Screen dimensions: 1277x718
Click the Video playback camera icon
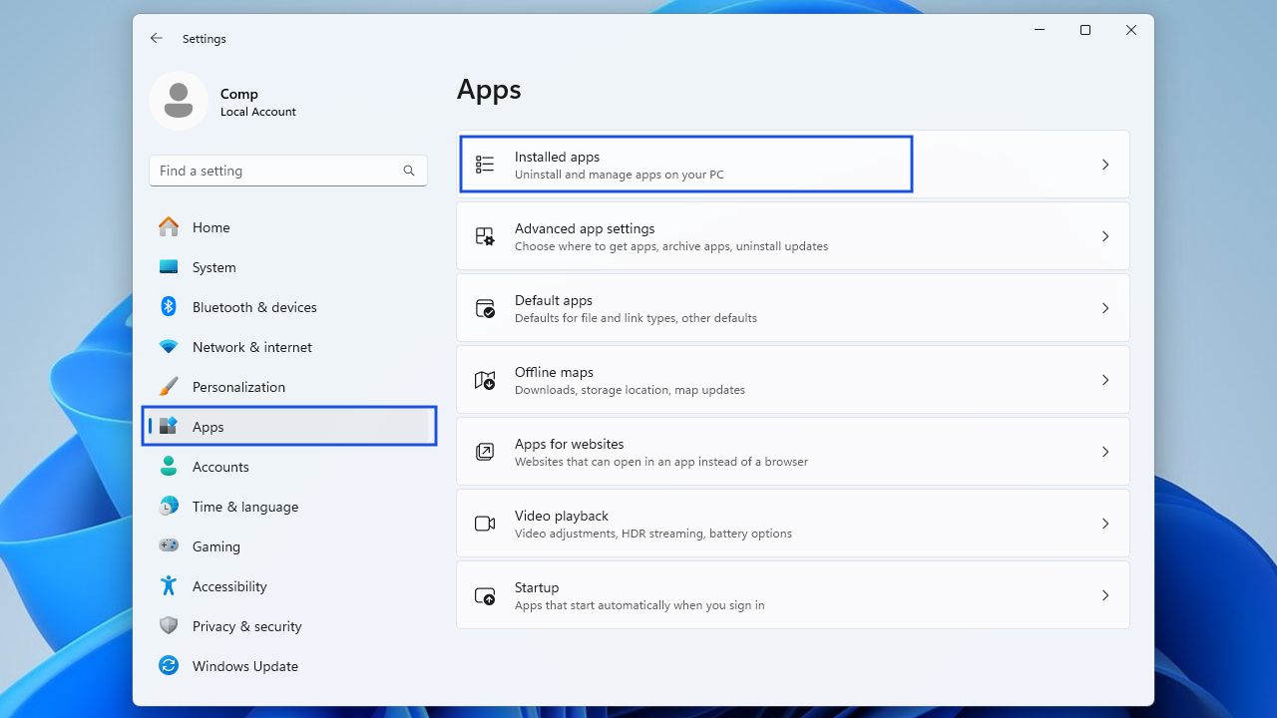pos(485,524)
